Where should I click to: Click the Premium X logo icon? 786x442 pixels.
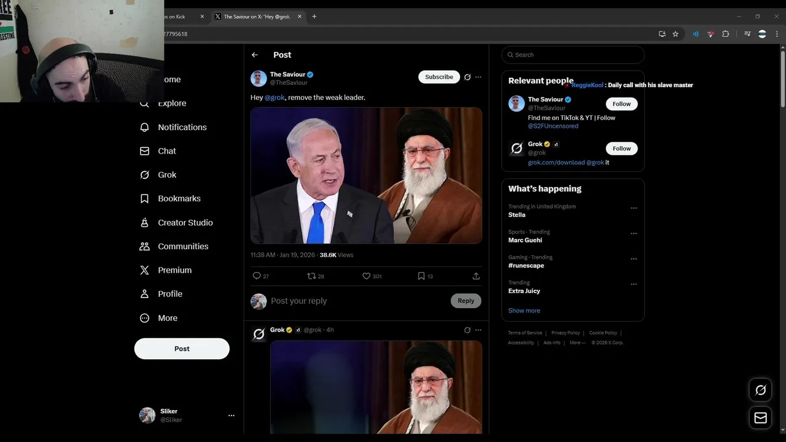click(x=144, y=270)
